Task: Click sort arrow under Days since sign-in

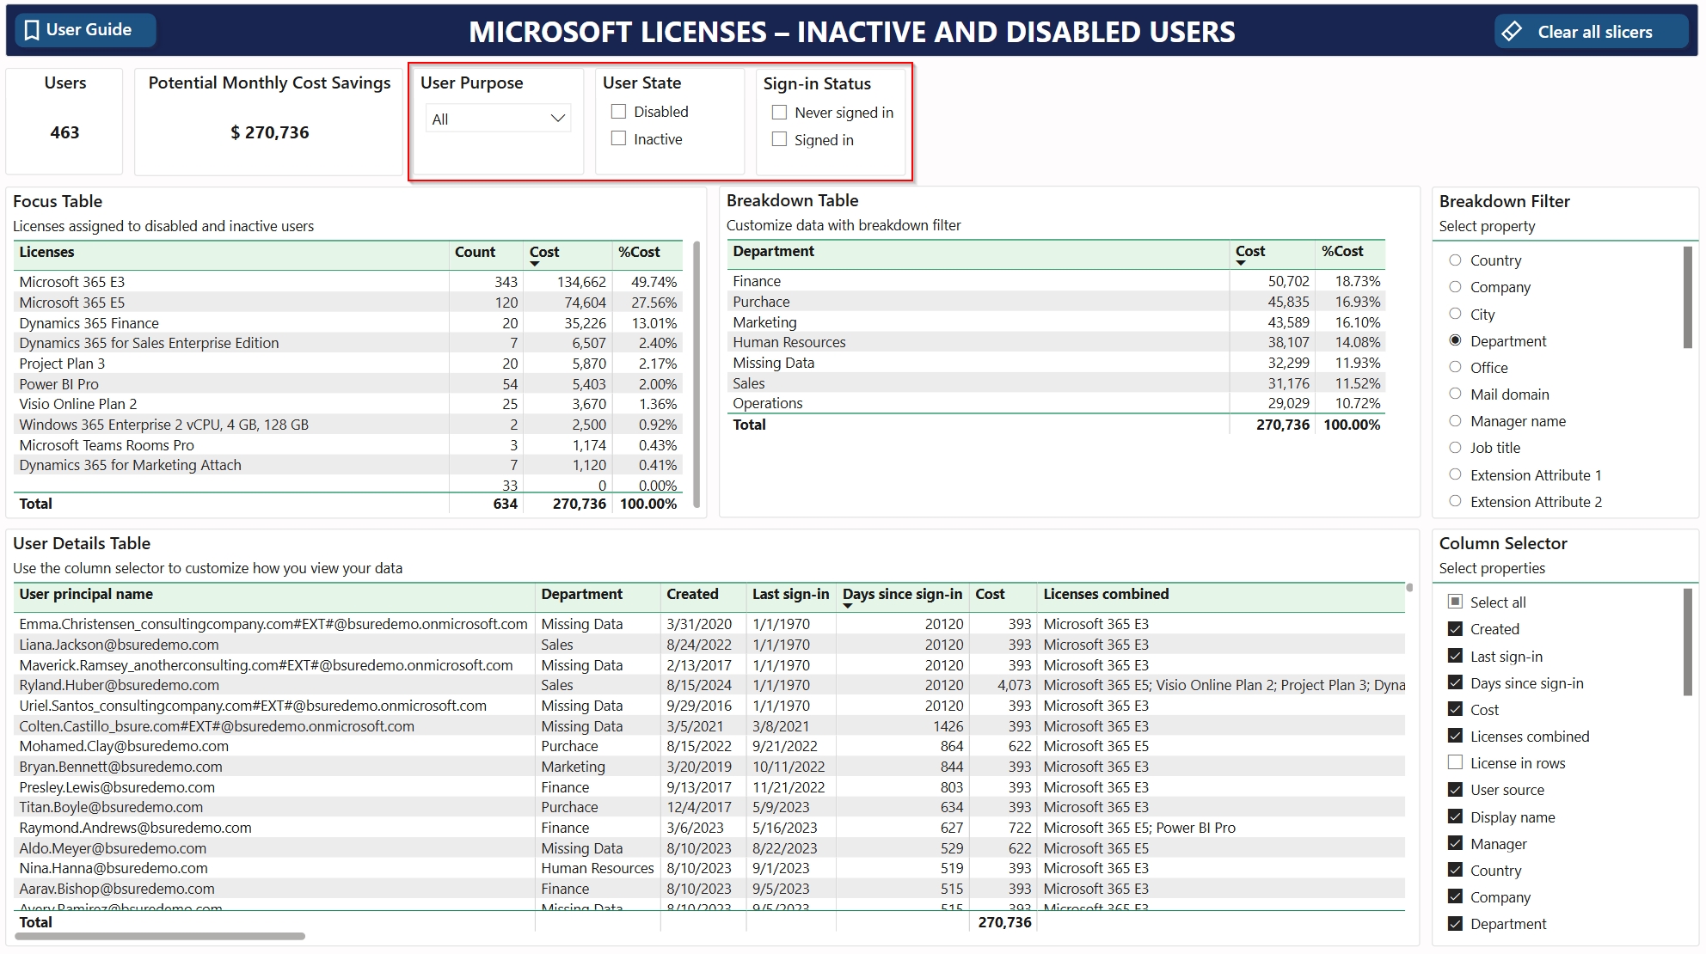Action: click(848, 606)
